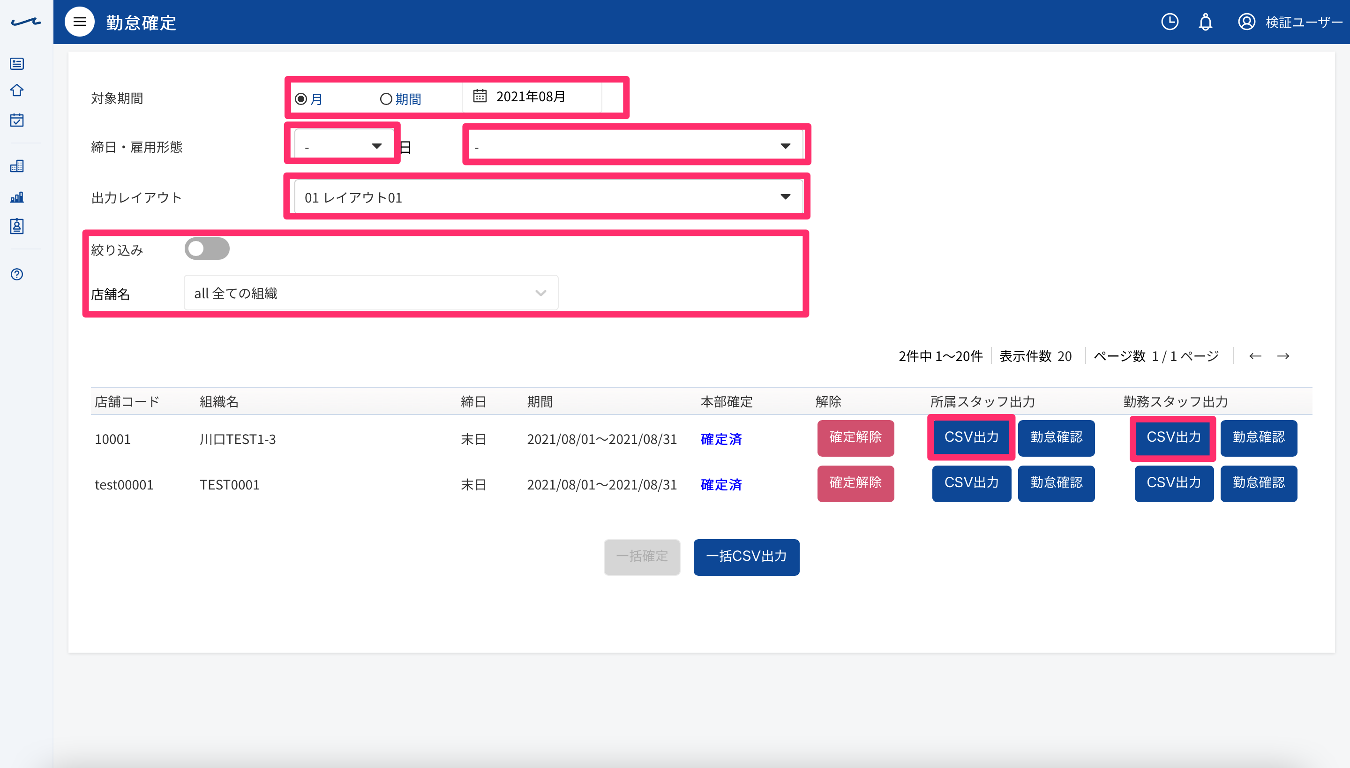
Task: Click the wave logo in sidebar
Action: click(x=26, y=22)
